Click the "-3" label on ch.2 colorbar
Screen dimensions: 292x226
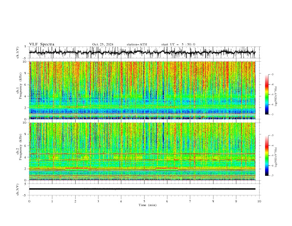272,136
